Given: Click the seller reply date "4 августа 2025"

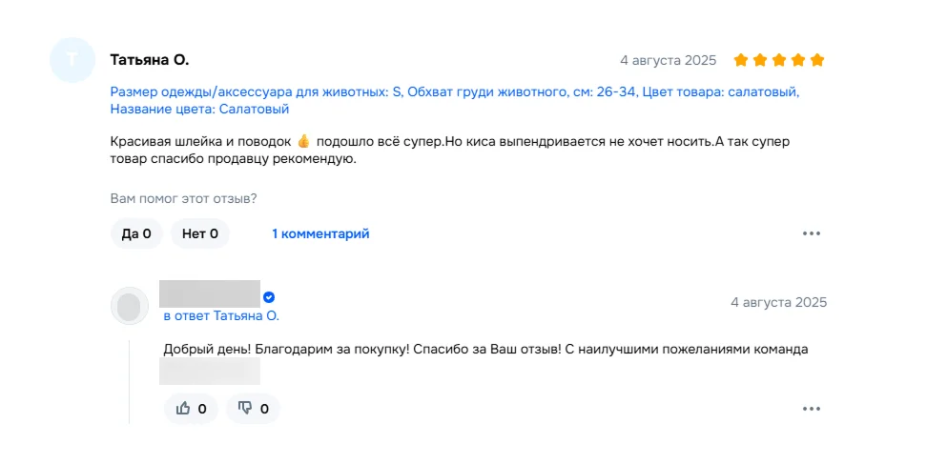Looking at the screenshot, I should point(778,302).
